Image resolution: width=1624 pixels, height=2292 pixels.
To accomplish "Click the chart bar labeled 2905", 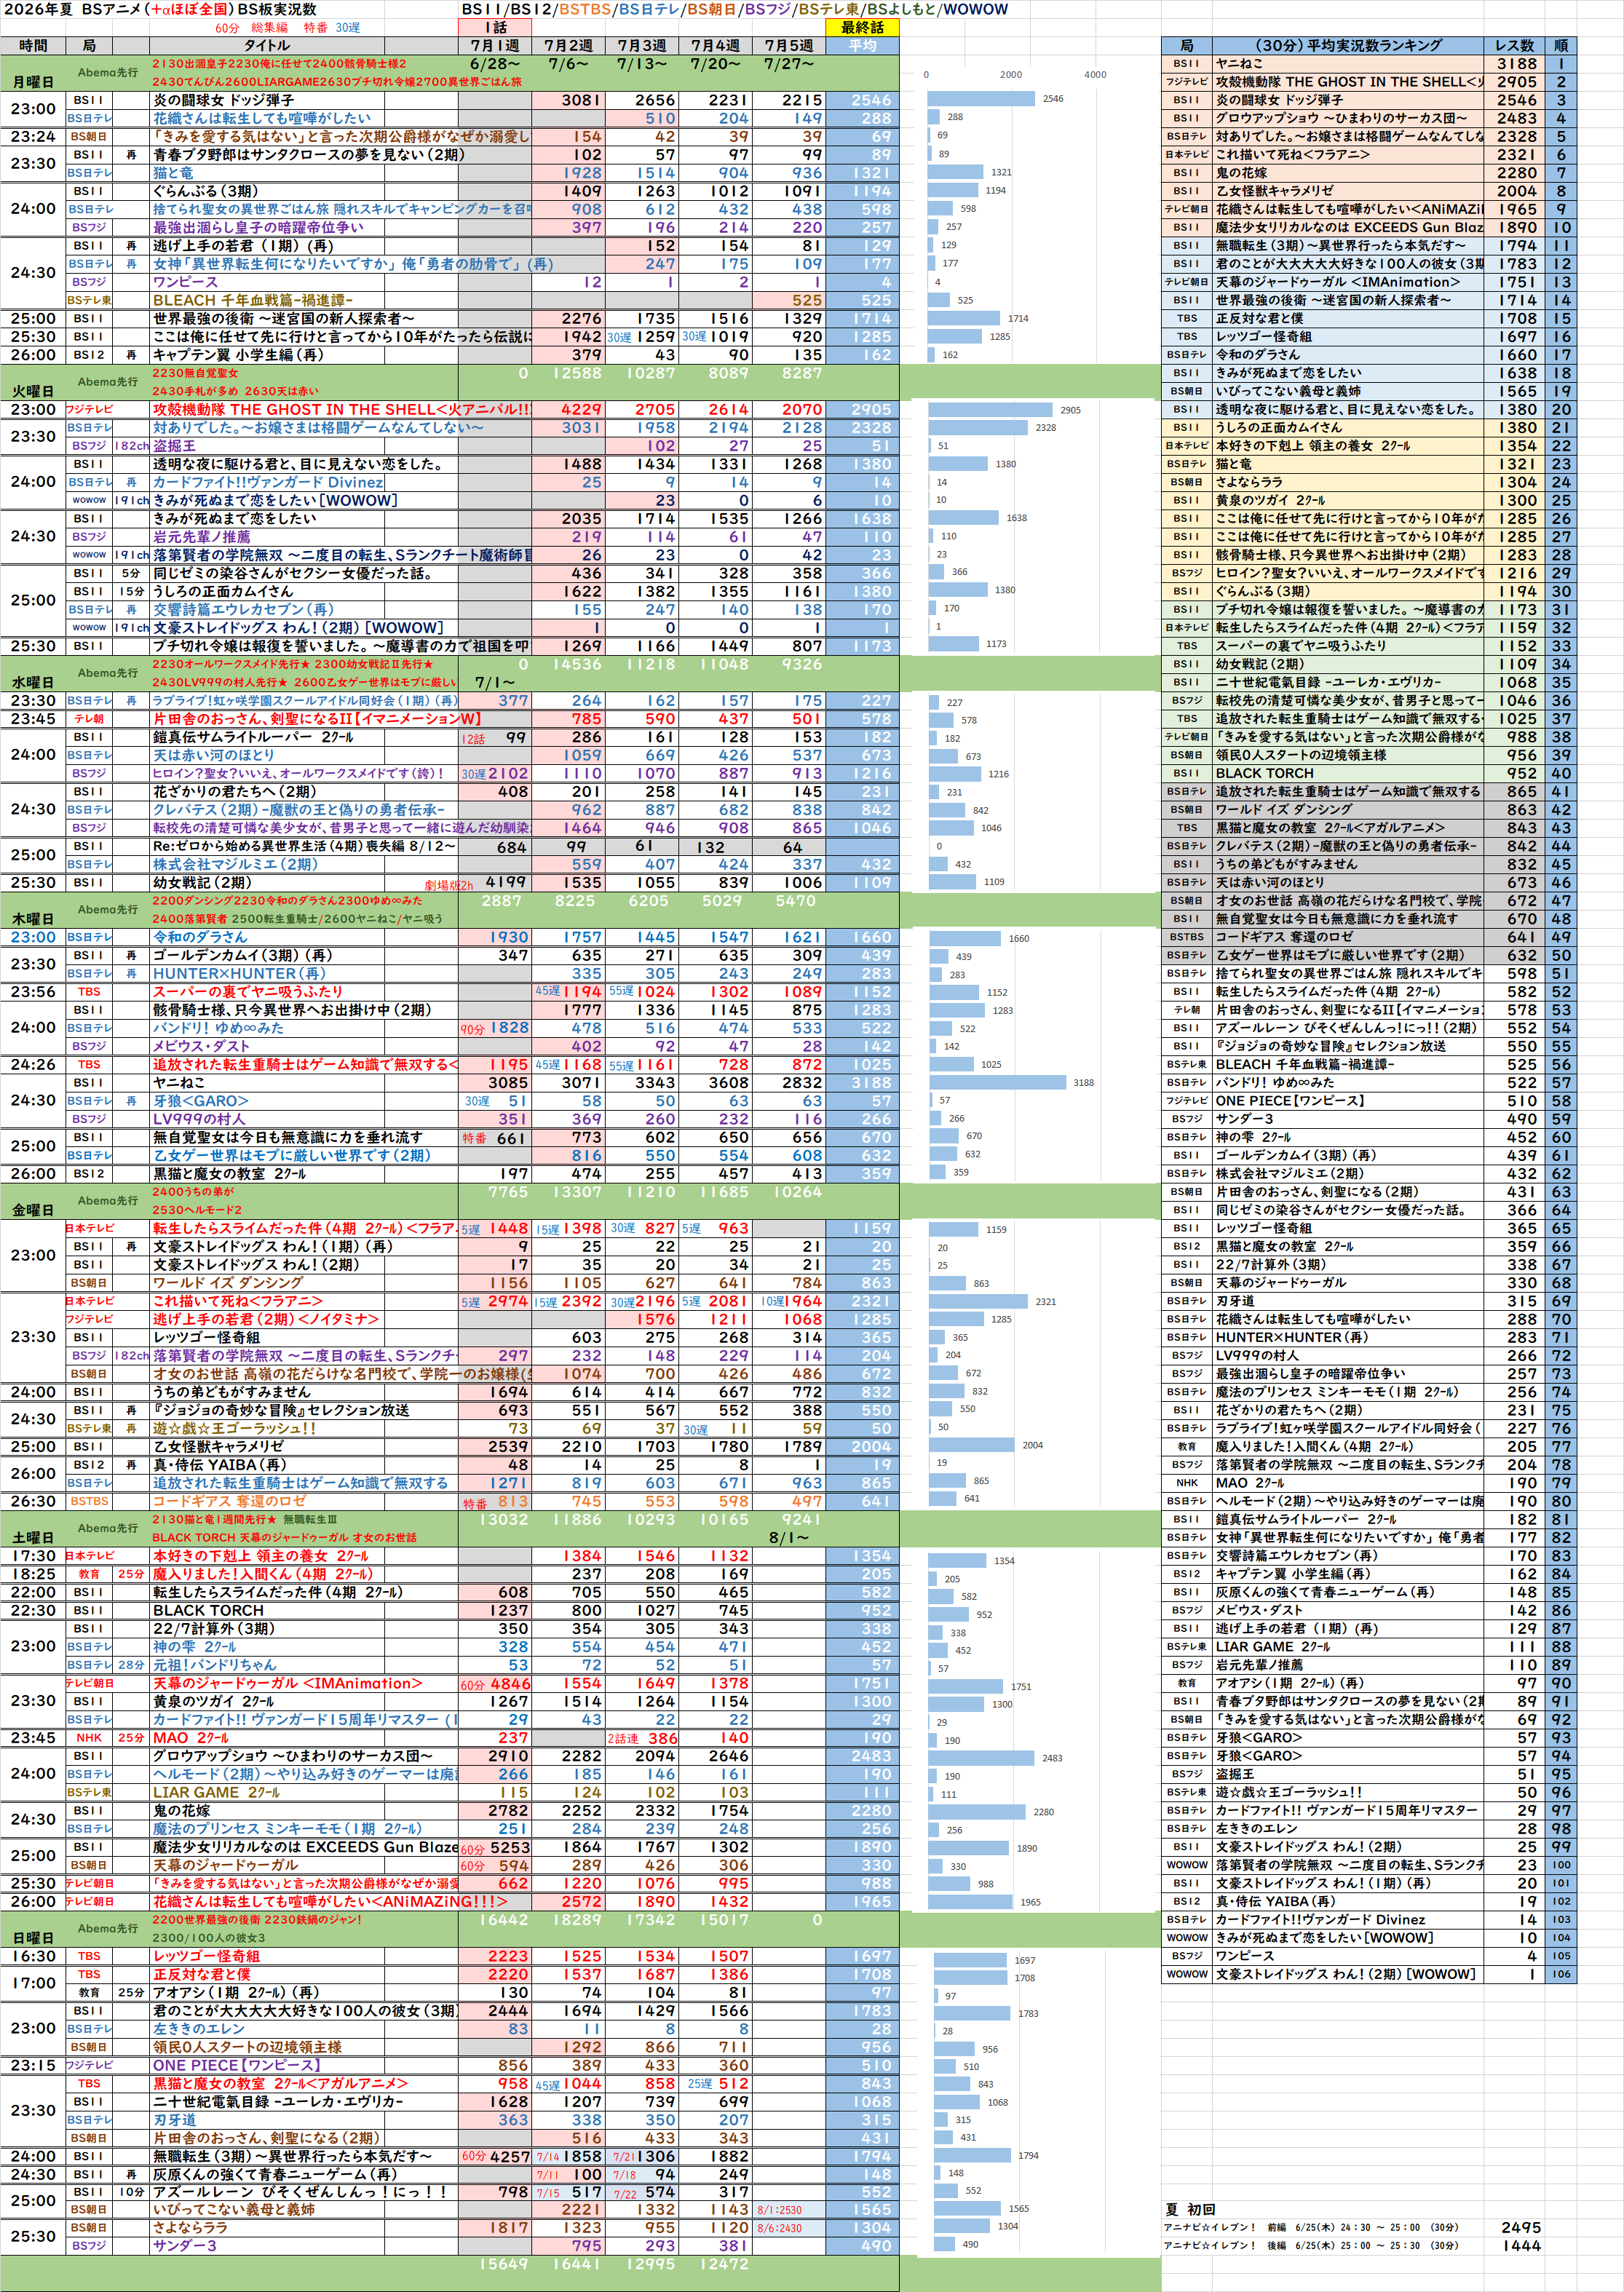I will click(x=991, y=409).
